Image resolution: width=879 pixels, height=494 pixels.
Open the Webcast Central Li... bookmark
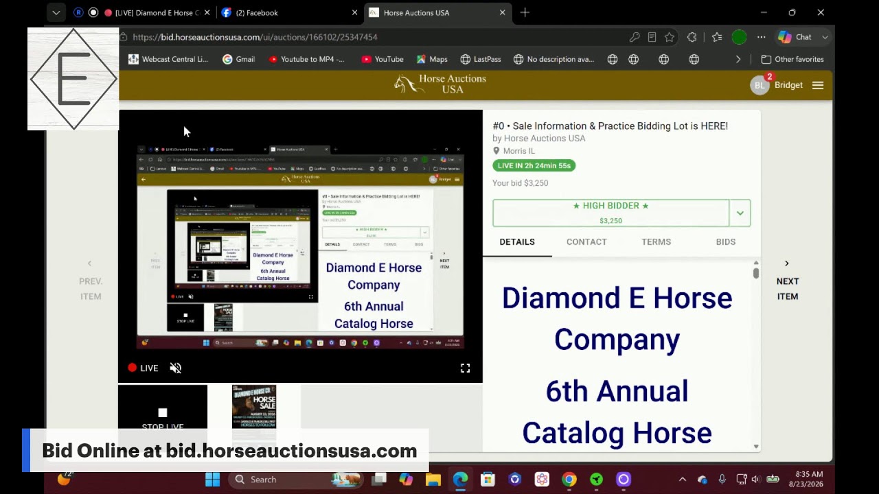click(168, 59)
